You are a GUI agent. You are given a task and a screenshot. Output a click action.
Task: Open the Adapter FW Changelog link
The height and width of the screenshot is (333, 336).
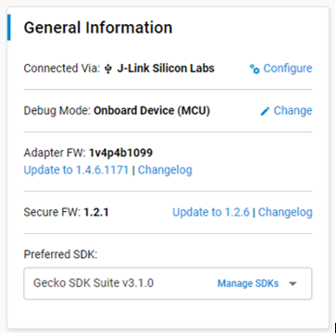165,170
